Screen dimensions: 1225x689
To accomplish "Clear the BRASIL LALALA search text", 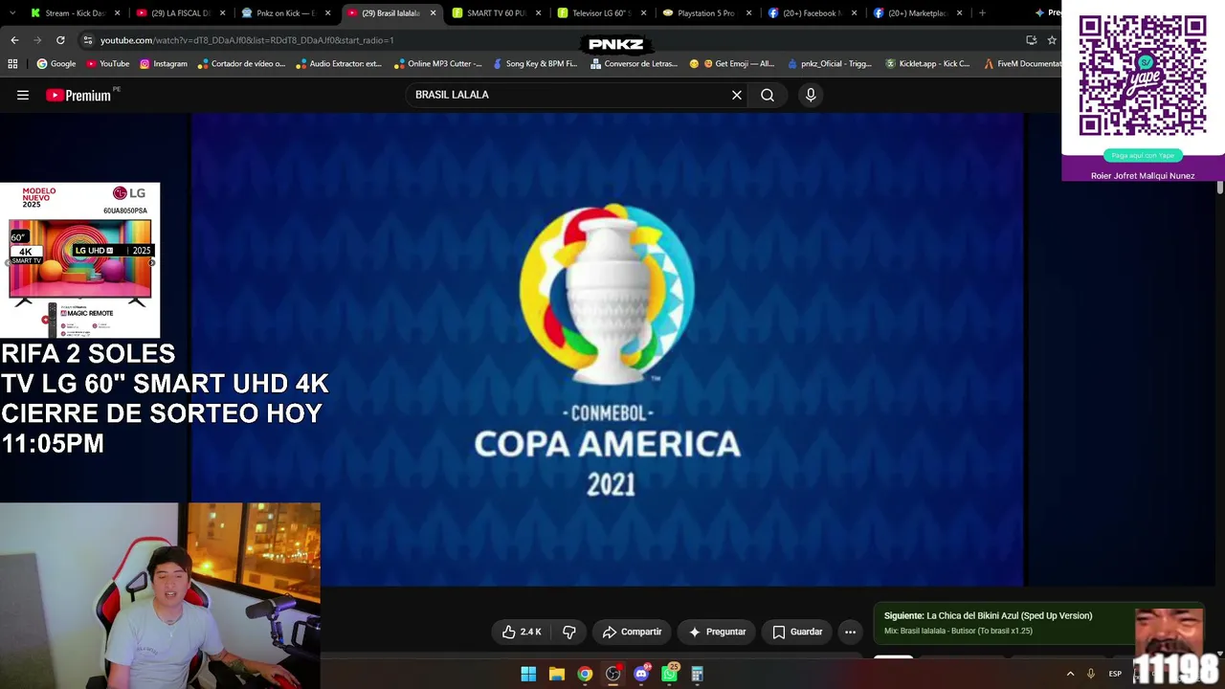I will (737, 95).
